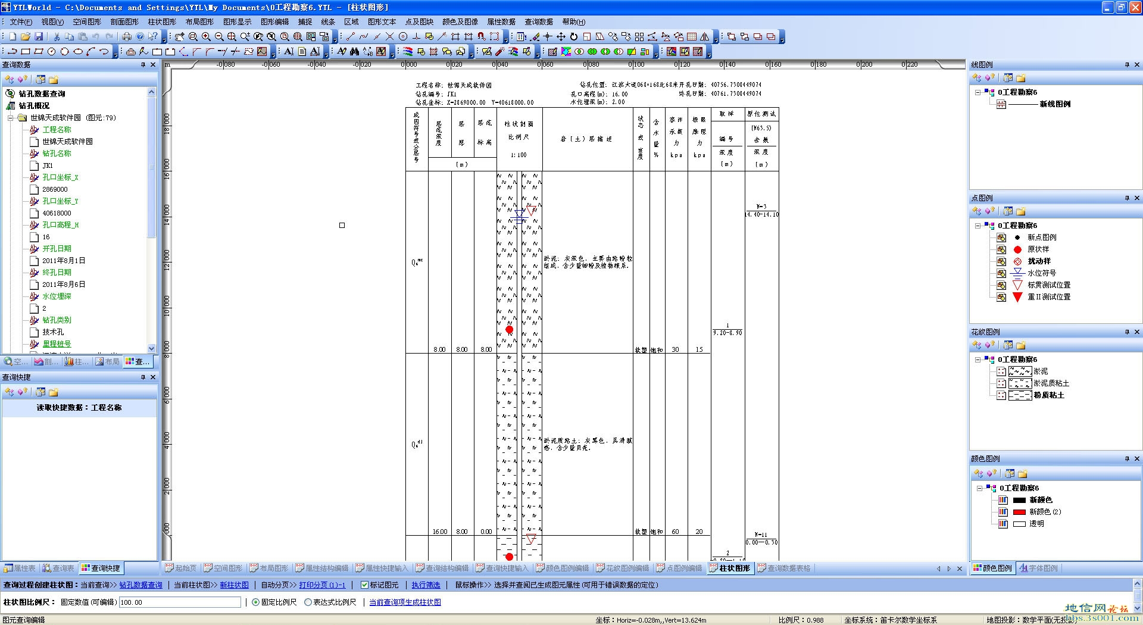Pin the 线图例 panel
The height and width of the screenshot is (625, 1143).
tap(1127, 64)
